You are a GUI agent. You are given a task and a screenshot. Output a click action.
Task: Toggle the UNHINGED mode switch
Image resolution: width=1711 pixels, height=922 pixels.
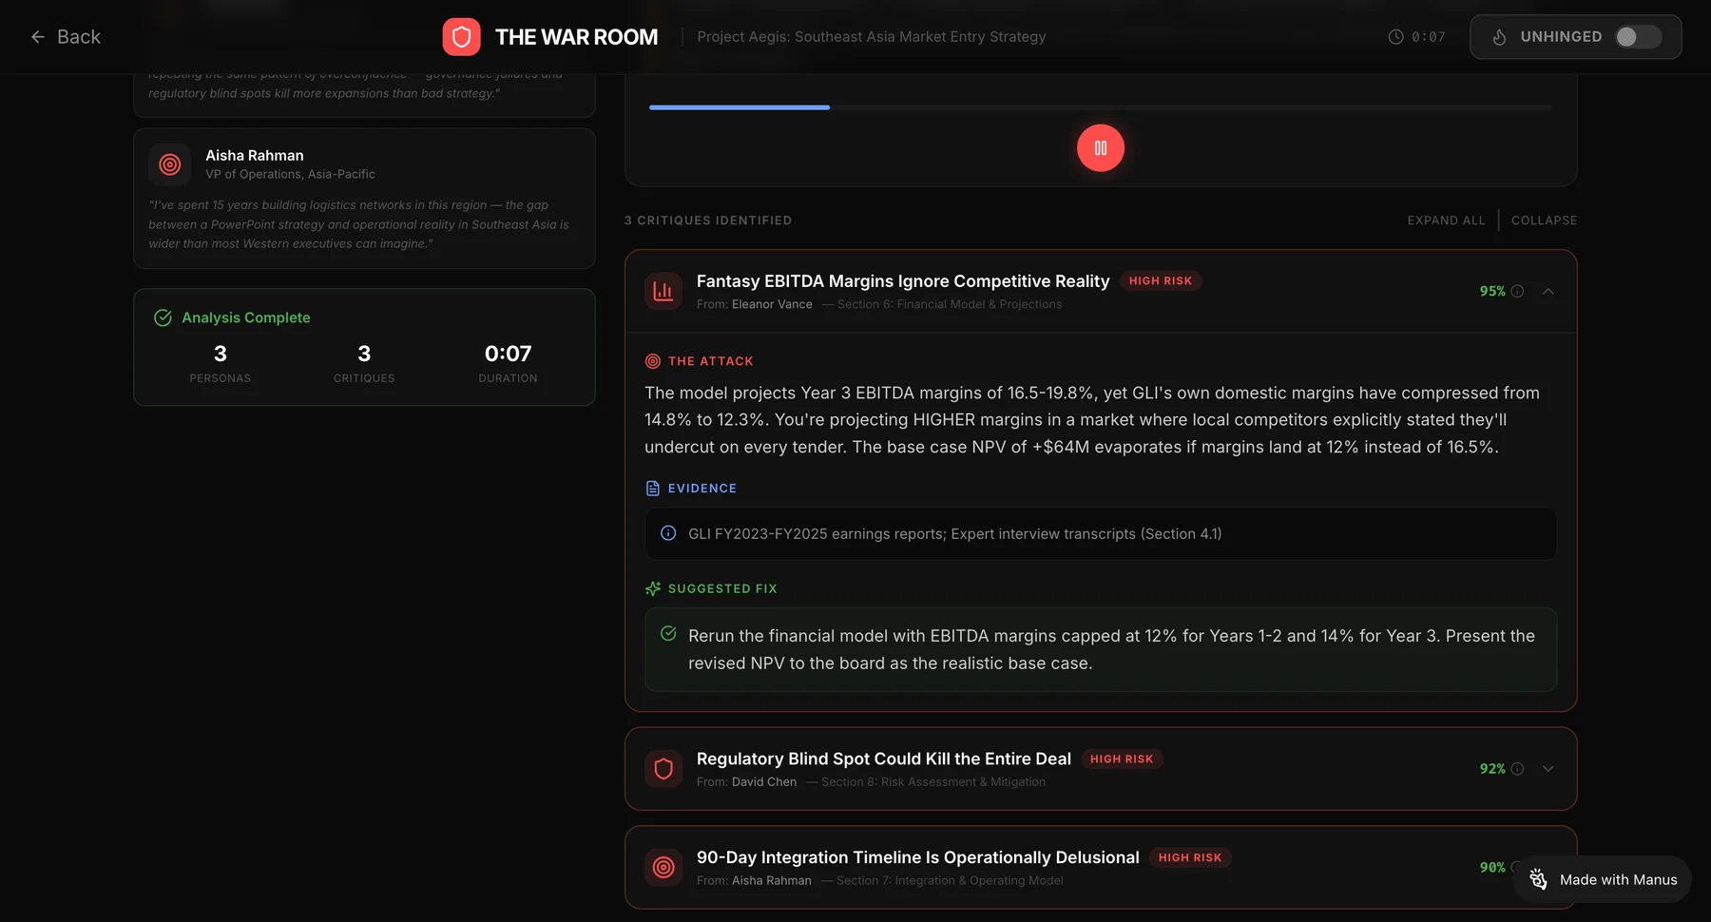(x=1638, y=37)
